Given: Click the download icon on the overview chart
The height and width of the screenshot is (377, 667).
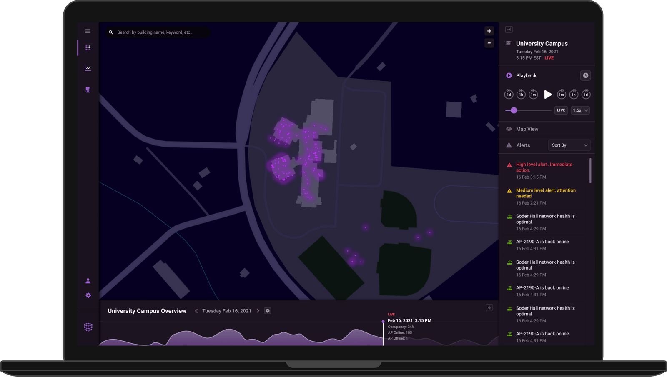Looking at the screenshot, I should click(489, 307).
